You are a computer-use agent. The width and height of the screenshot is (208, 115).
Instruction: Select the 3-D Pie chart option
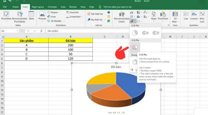pyautogui.click(x=135, y=48)
